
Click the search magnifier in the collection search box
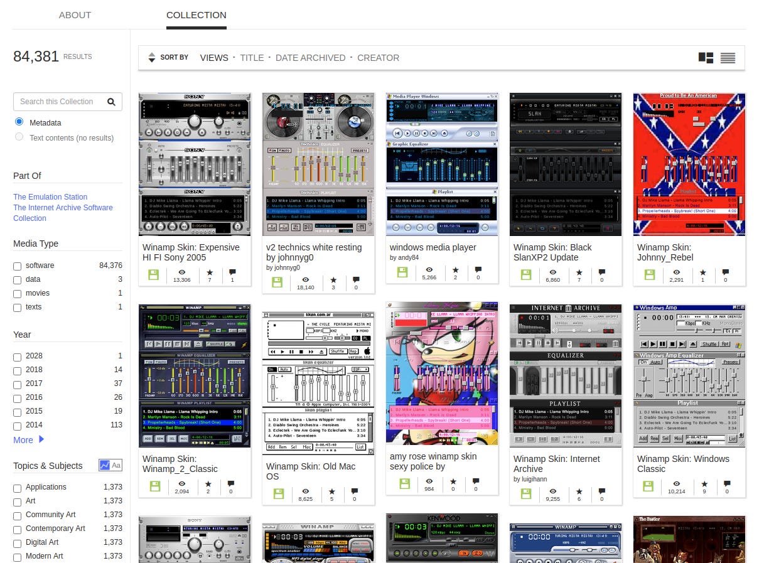point(112,101)
